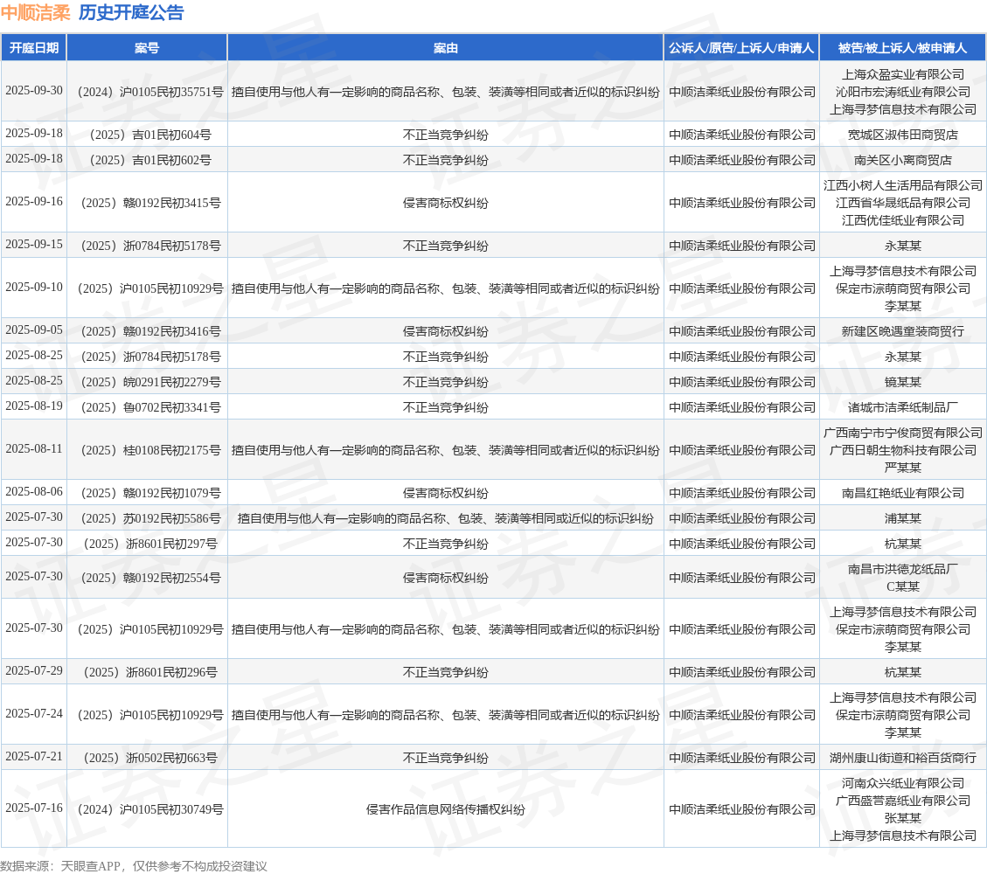
Task: Click defendant 南昌红艳纸业有限公司
Action: 903,493
